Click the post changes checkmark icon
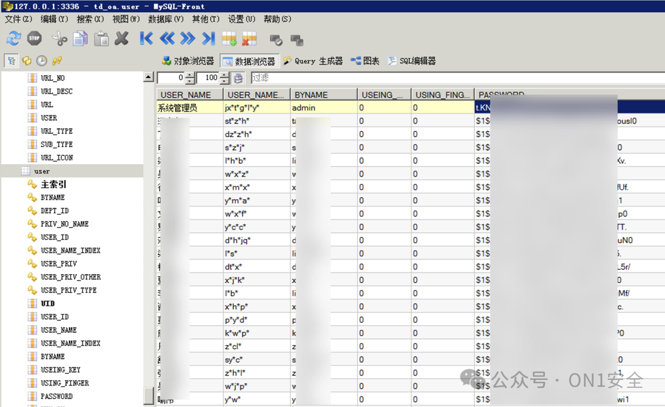Image resolution: width=665 pixels, height=407 pixels. pos(276,40)
